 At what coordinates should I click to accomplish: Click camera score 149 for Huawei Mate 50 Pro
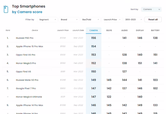(94, 80)
